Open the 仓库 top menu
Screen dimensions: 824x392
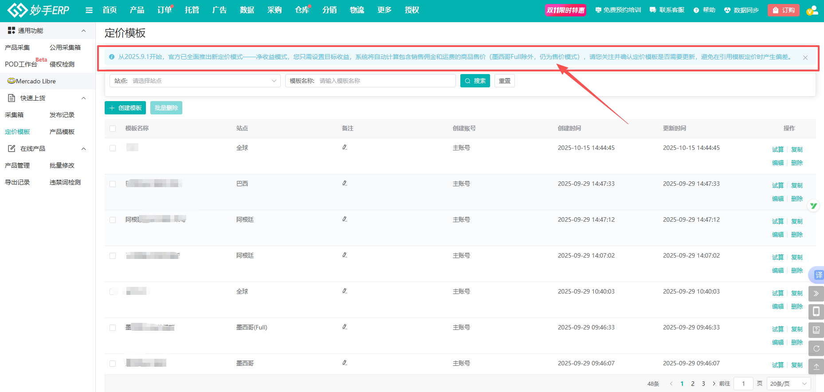302,10
